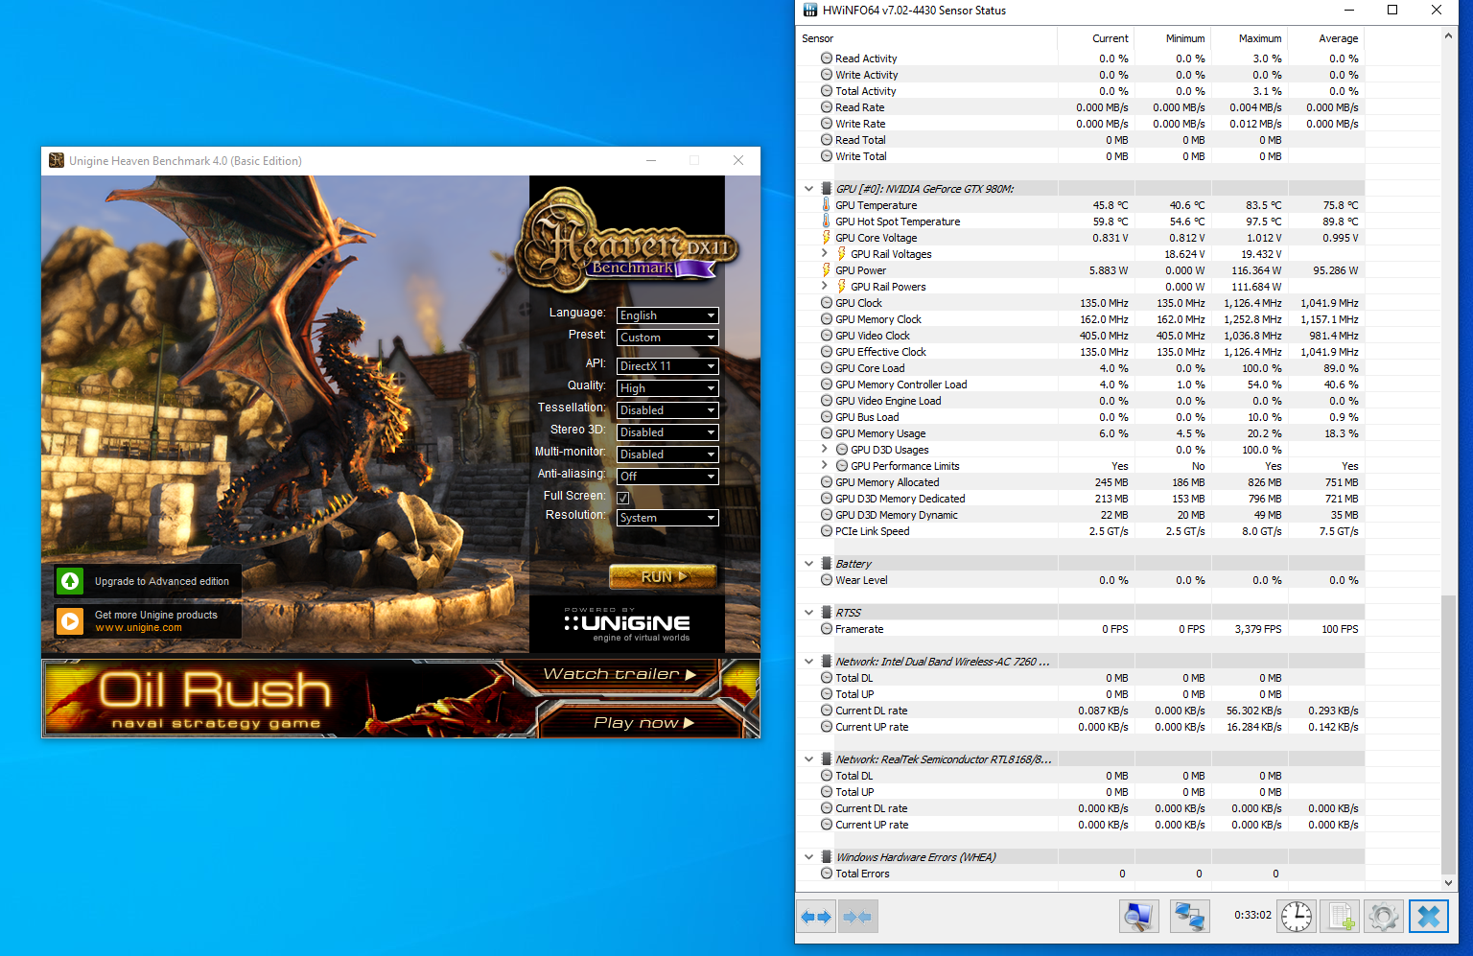
Task: Click the Maximum column header
Action: pyautogui.click(x=1259, y=38)
